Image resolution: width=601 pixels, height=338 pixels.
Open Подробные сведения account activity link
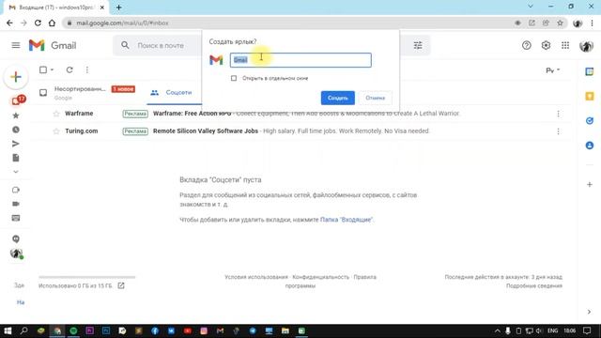(534, 285)
